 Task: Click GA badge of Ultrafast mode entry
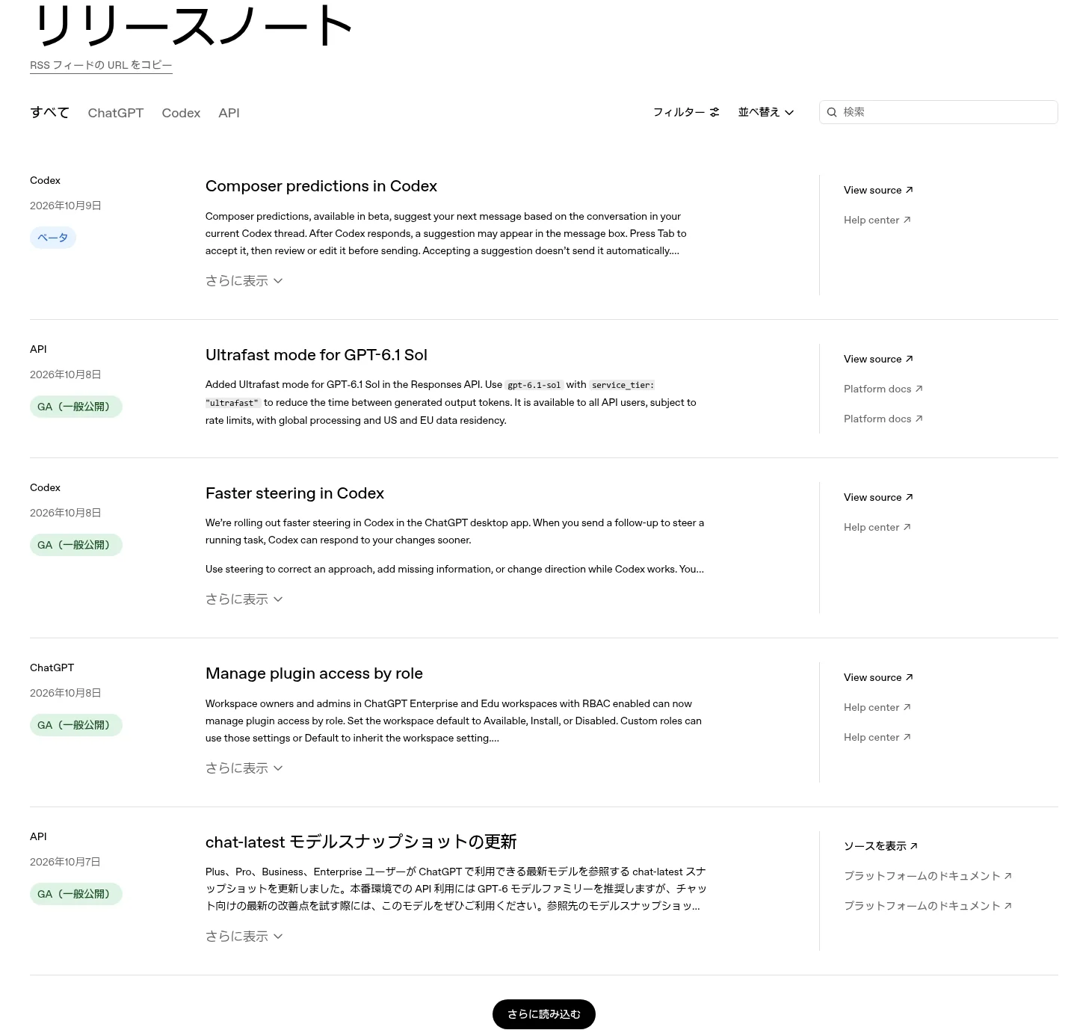(x=76, y=407)
